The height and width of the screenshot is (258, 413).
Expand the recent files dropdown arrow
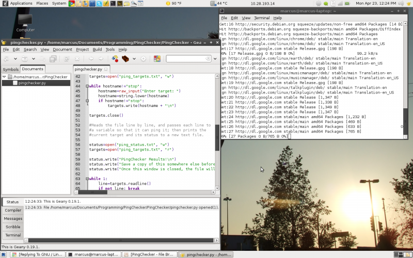click(34, 59)
